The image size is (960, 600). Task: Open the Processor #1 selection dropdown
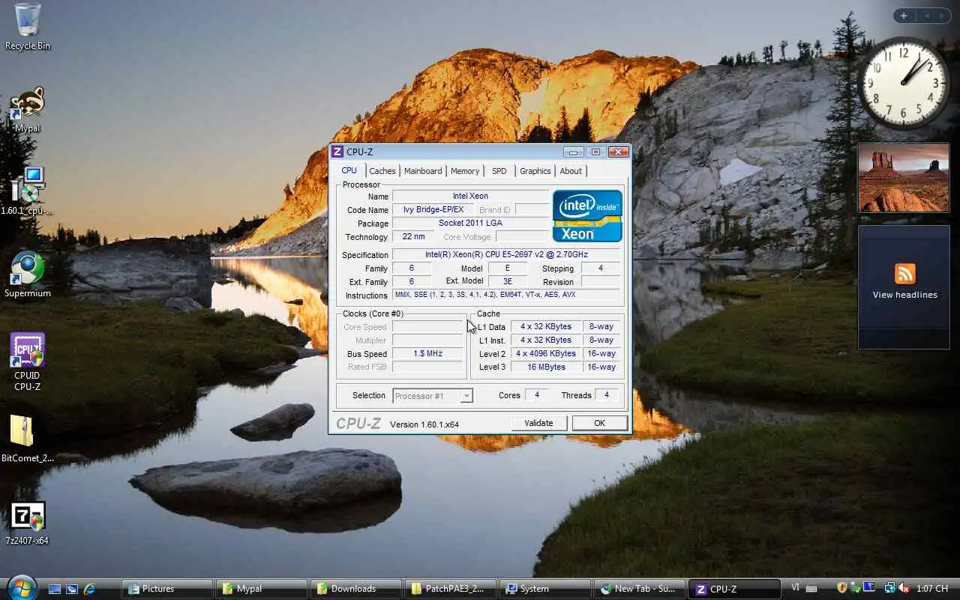coord(433,395)
